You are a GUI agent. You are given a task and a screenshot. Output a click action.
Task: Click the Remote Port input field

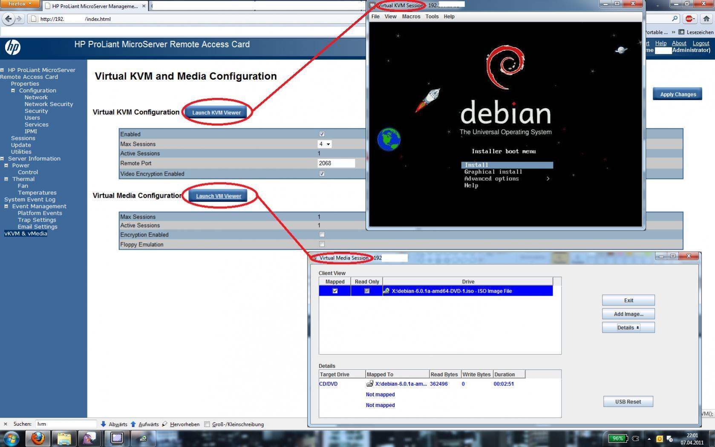coord(336,163)
